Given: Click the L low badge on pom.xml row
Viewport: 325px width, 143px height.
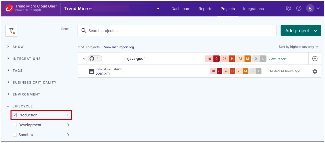Looking at the screenshot, I should click(259, 71).
